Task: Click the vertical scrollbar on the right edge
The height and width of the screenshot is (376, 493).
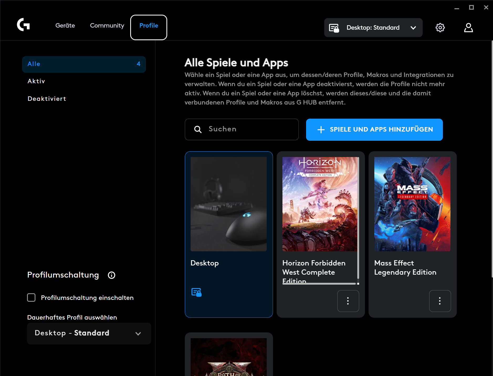Action: coord(492,159)
